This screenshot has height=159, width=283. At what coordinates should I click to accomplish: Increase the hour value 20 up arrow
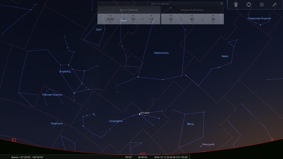pos(171,16)
